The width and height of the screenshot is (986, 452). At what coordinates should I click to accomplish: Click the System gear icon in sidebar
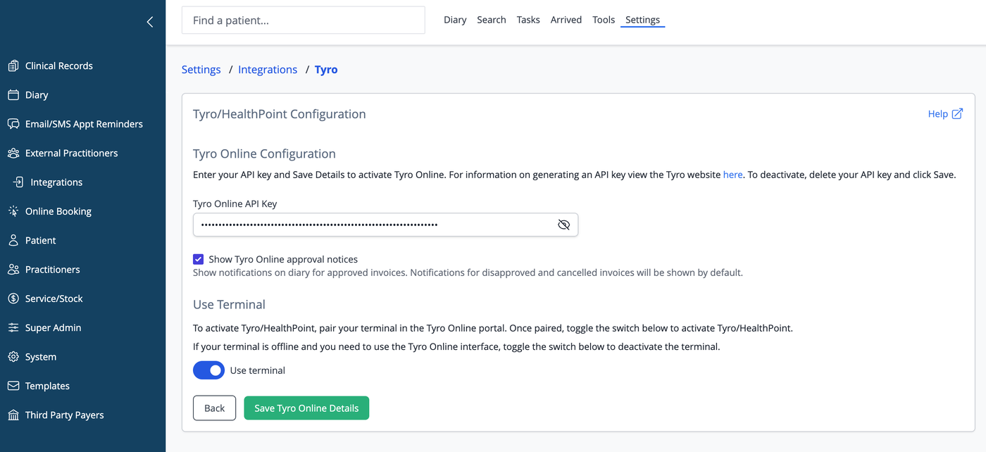tap(13, 357)
